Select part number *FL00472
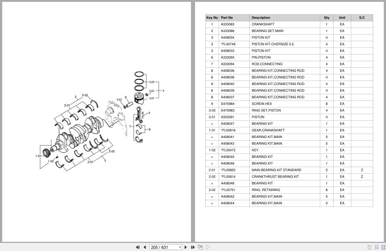Screen dimensions: 386x251 coord(228,150)
